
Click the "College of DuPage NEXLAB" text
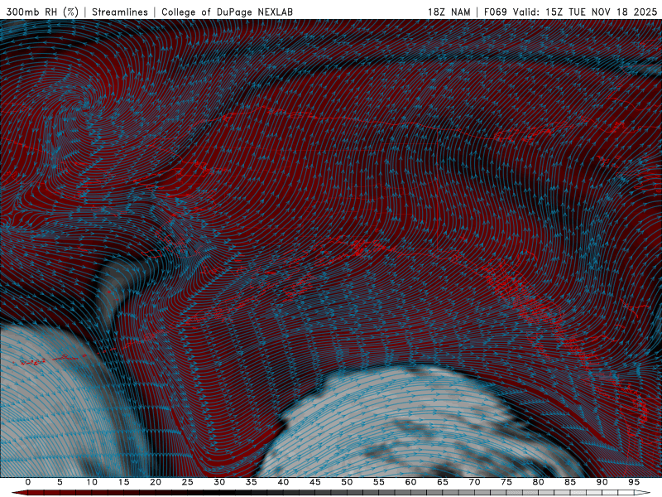tap(227, 12)
